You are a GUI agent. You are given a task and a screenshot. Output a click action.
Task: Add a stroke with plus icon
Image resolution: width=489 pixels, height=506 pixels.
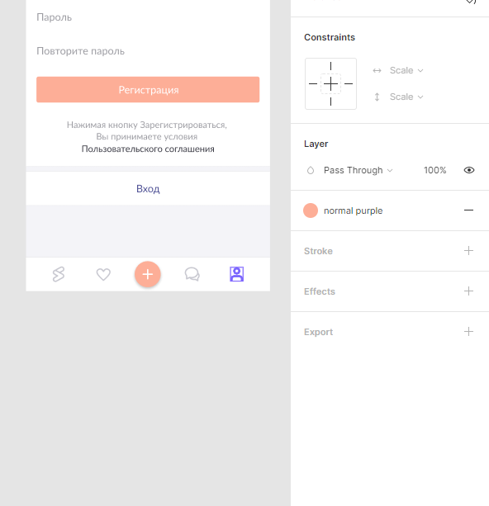468,251
